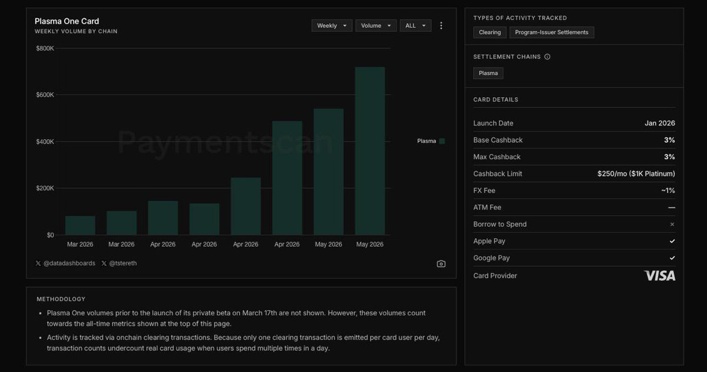Click the ~1% FX fee value
This screenshot has height=372, width=707.
tap(668, 190)
